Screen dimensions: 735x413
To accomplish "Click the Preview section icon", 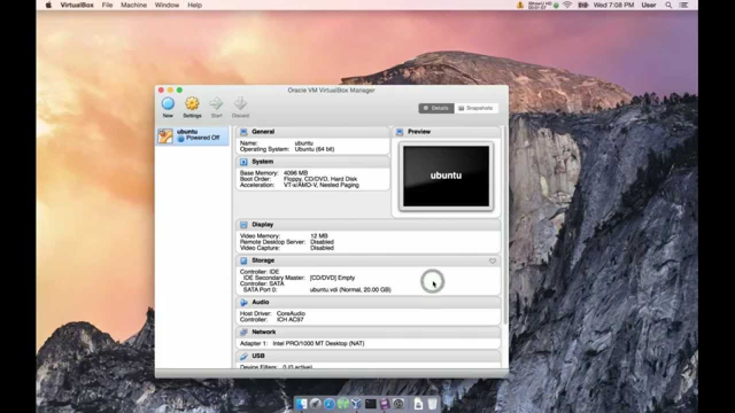I will point(400,132).
